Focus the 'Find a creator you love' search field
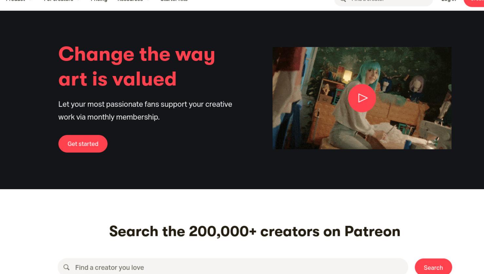484x274 pixels. 233,266
